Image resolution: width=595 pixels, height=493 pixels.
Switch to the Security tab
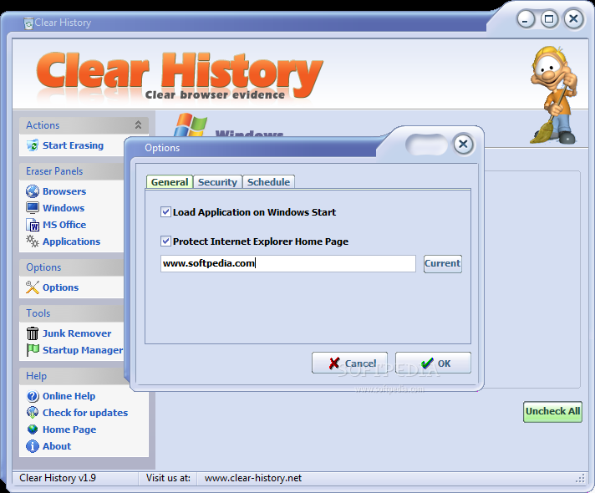coord(217,182)
